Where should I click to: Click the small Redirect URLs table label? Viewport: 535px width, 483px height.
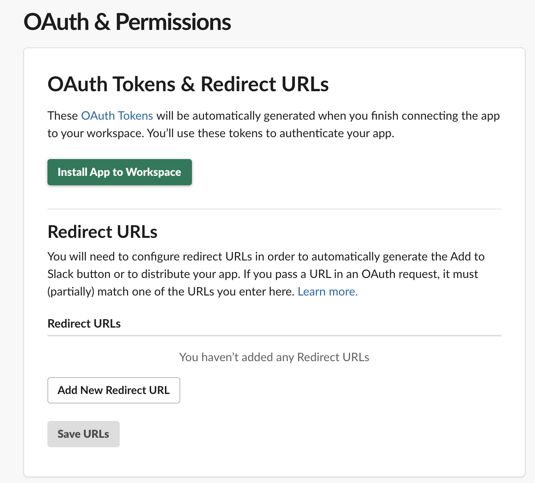[84, 324]
